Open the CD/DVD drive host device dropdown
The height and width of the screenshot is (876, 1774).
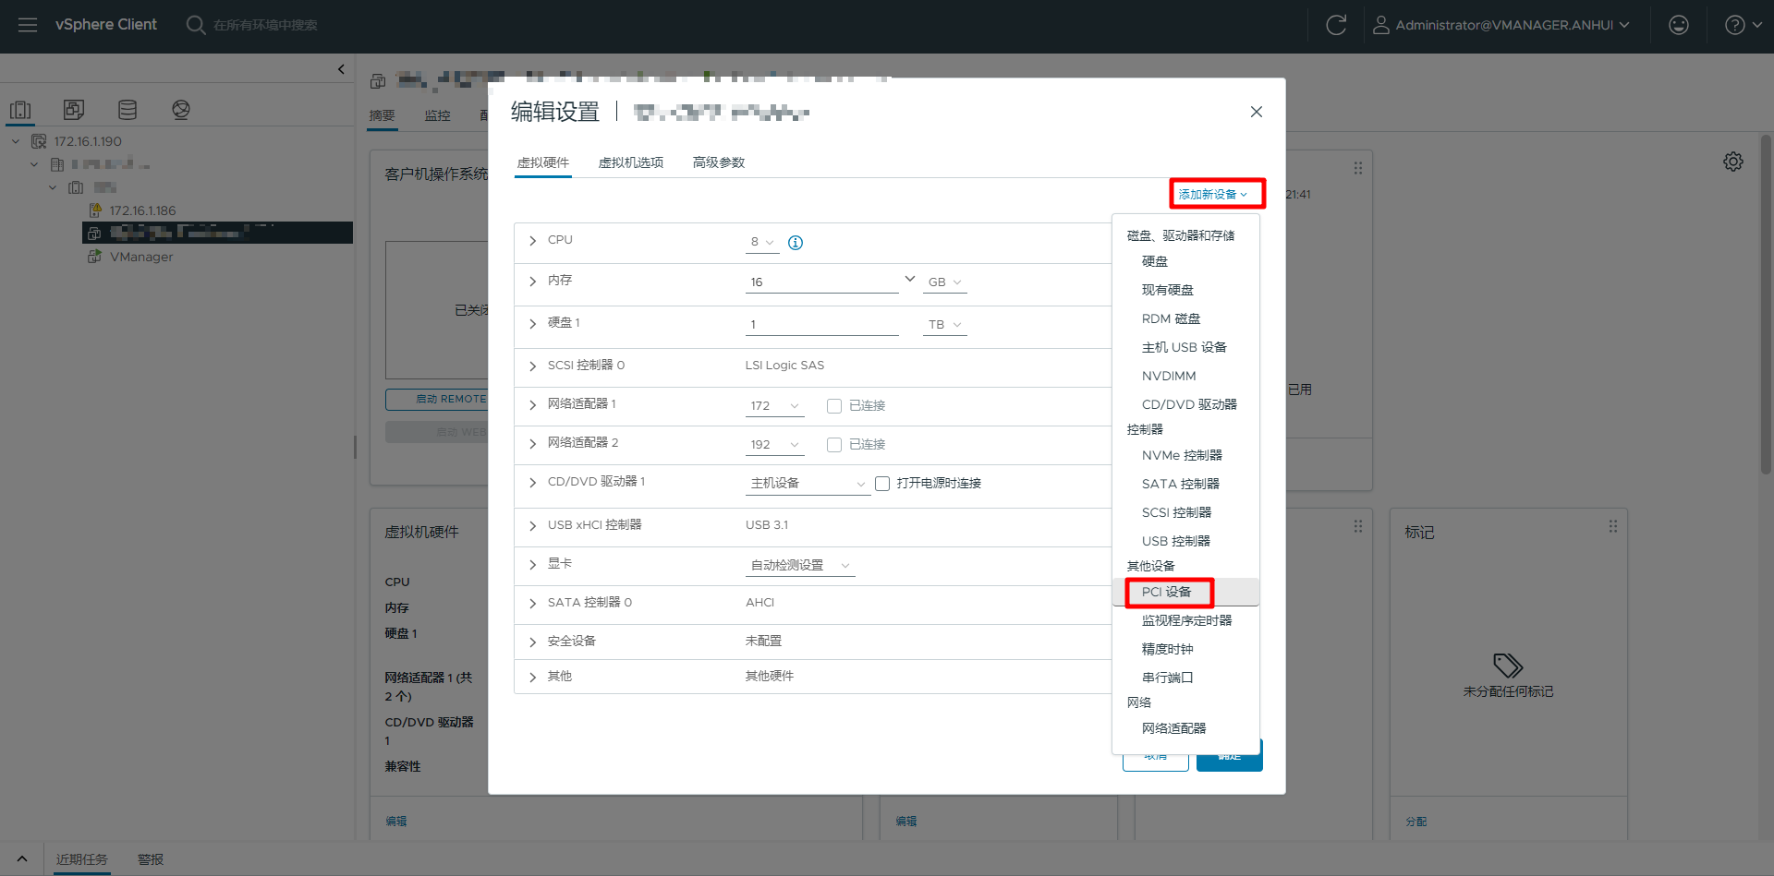pos(808,484)
